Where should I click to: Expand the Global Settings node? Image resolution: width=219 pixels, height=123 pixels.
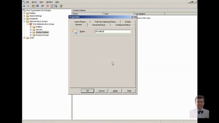coord(24,16)
